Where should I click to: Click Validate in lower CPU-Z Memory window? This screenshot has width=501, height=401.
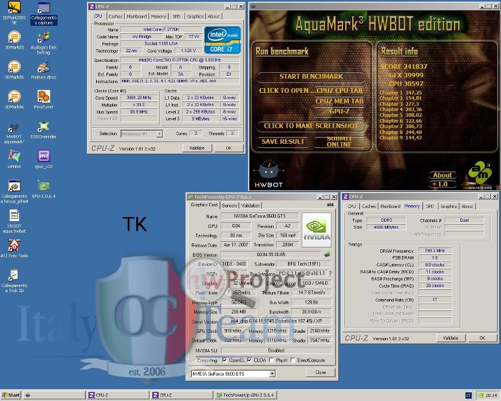[451, 338]
